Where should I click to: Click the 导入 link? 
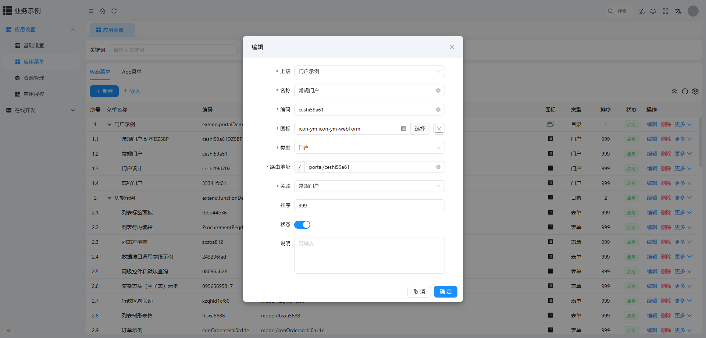[132, 91]
